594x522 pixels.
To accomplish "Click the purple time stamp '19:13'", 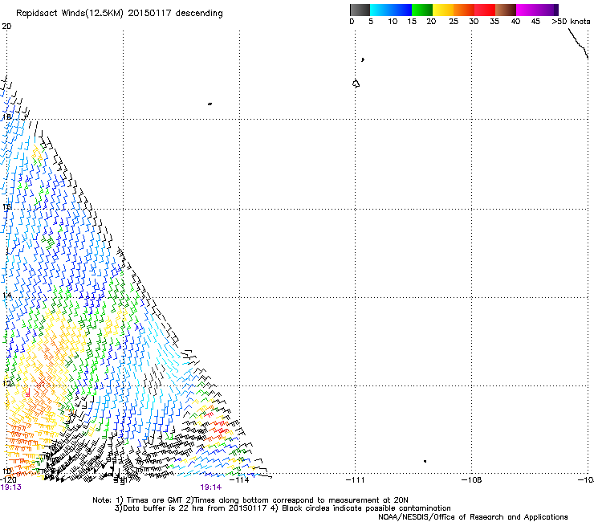I will pyautogui.click(x=10, y=487).
